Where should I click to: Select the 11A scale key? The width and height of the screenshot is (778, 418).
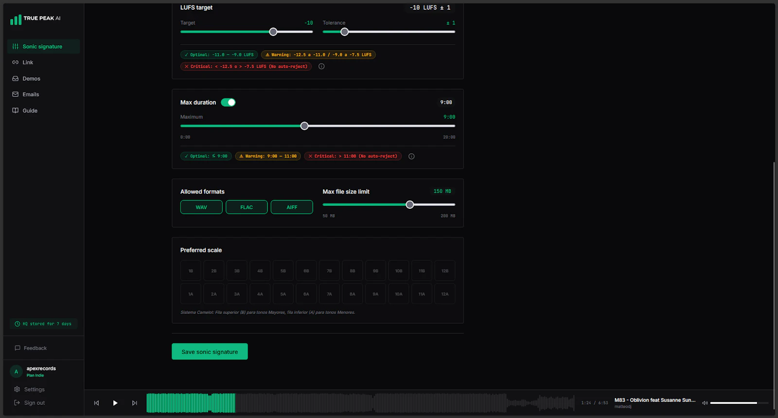click(422, 294)
